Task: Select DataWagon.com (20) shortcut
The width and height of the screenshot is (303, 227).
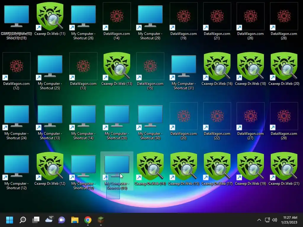Action: click(183, 121)
